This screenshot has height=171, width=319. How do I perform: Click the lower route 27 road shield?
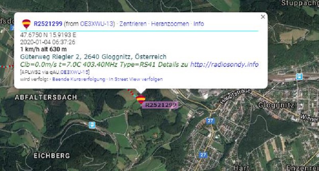coord(203,155)
